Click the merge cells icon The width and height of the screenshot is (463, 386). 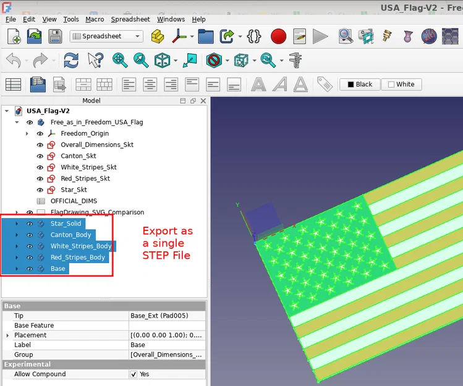[83, 85]
